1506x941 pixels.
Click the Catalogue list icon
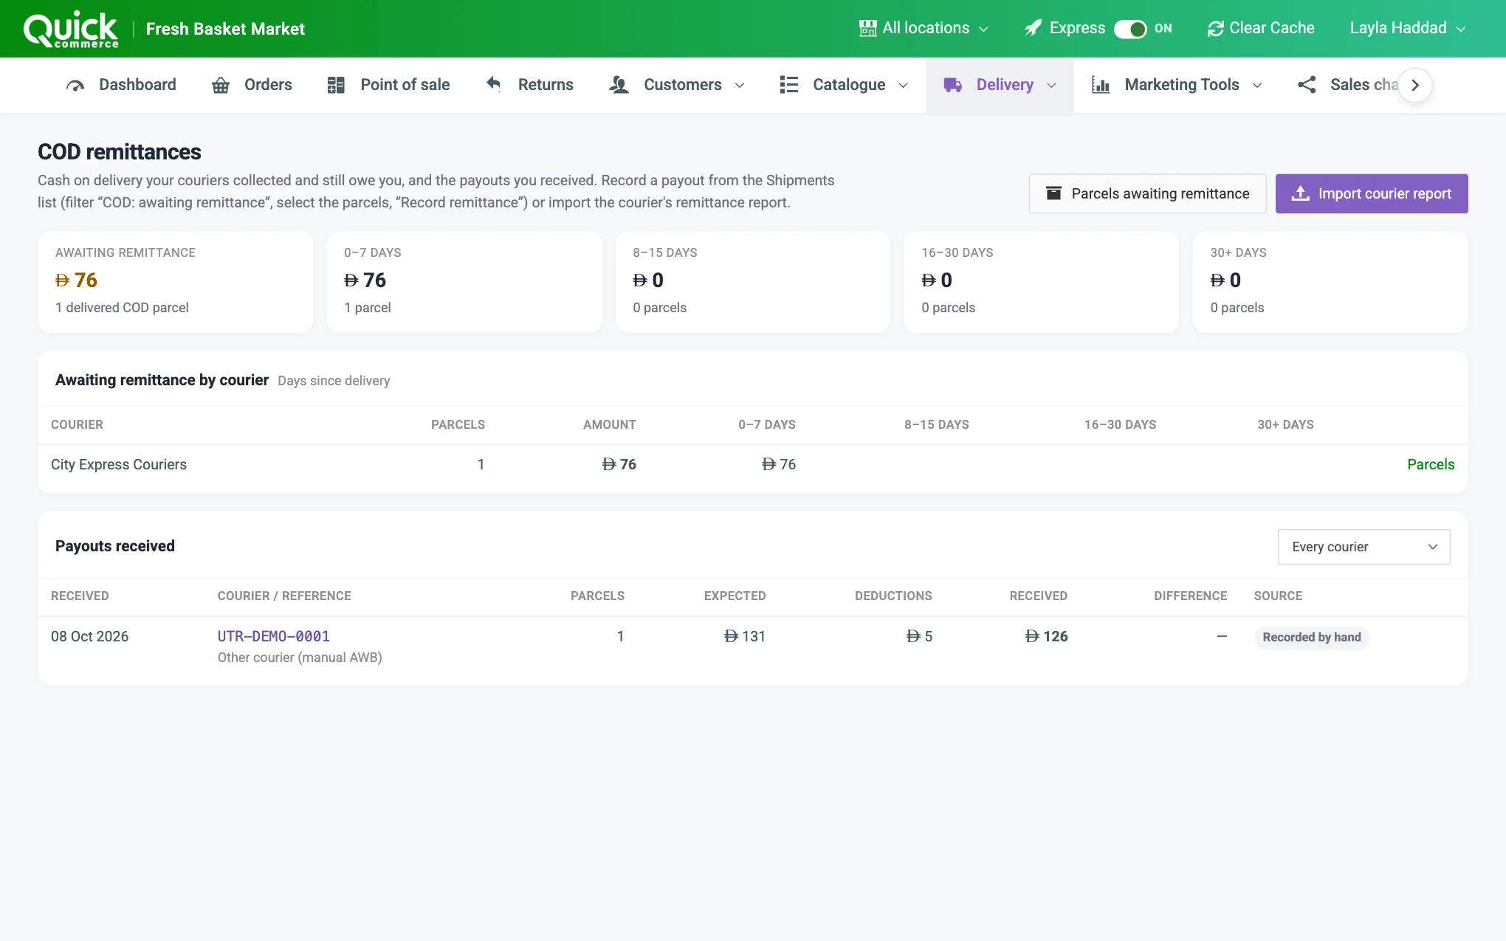pyautogui.click(x=788, y=85)
